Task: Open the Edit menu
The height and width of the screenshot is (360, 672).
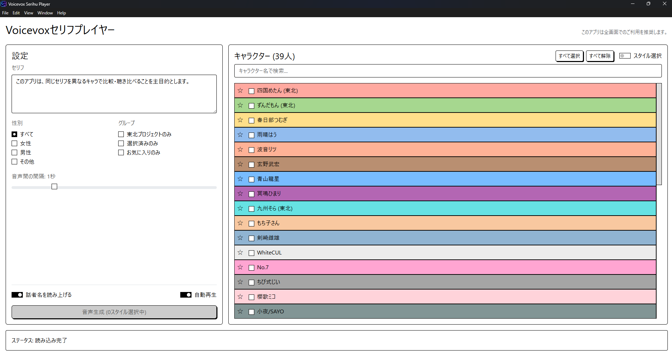Action: (x=16, y=13)
